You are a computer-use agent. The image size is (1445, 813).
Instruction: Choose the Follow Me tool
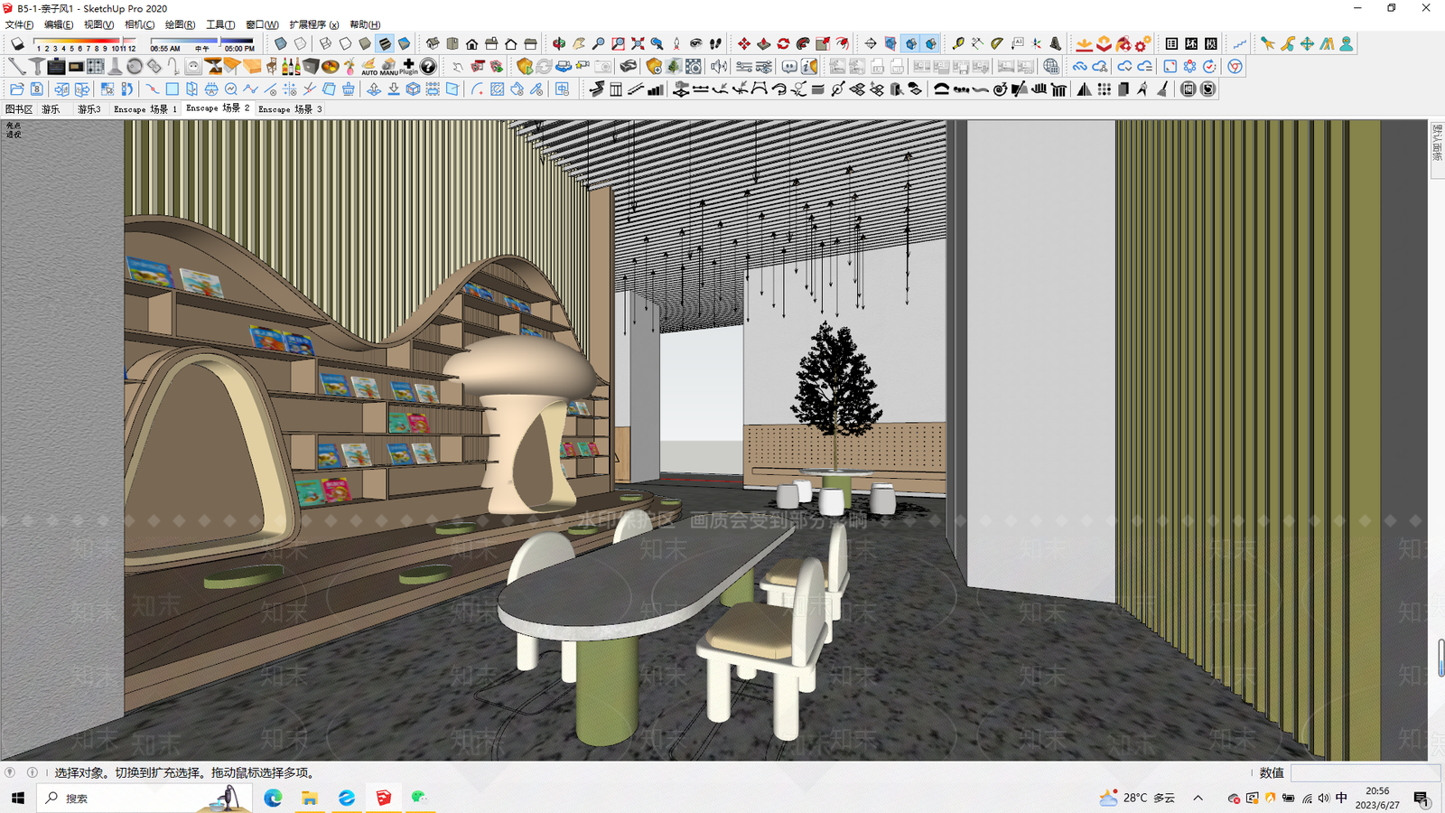[x=803, y=43]
